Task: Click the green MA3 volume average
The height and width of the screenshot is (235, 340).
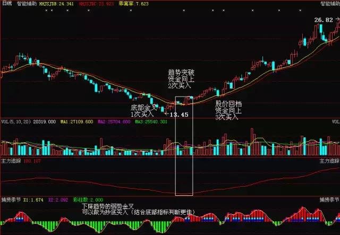Action: pyautogui.click(x=151, y=121)
